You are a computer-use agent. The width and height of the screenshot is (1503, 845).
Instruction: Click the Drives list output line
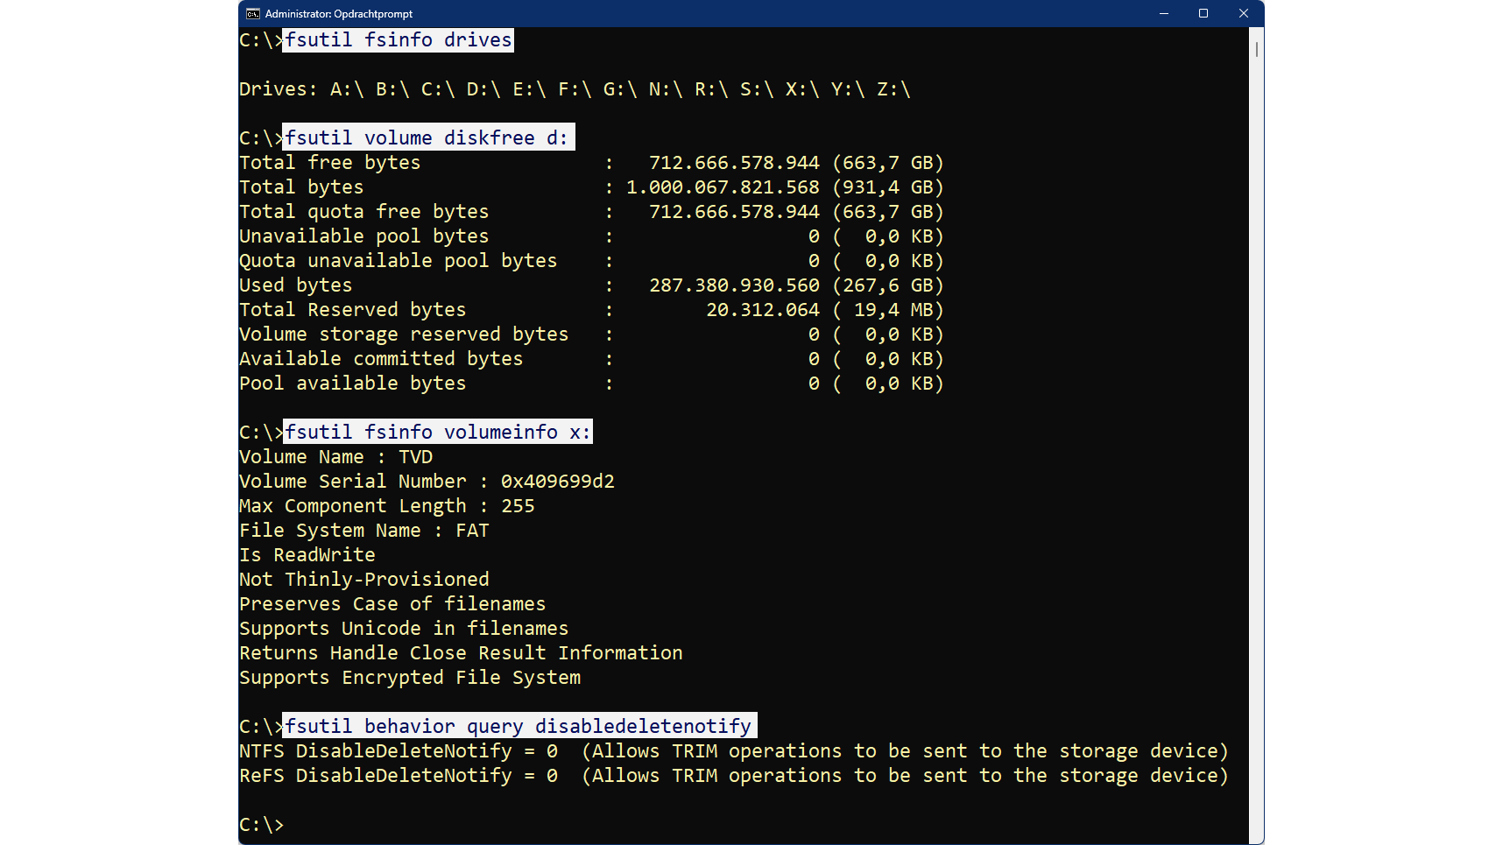pos(575,89)
